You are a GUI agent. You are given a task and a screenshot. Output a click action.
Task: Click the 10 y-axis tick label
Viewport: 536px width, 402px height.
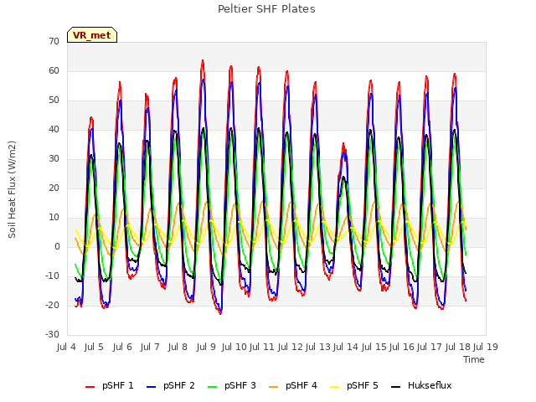coord(54,218)
